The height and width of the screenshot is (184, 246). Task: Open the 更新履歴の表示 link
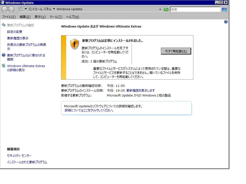point(18,38)
